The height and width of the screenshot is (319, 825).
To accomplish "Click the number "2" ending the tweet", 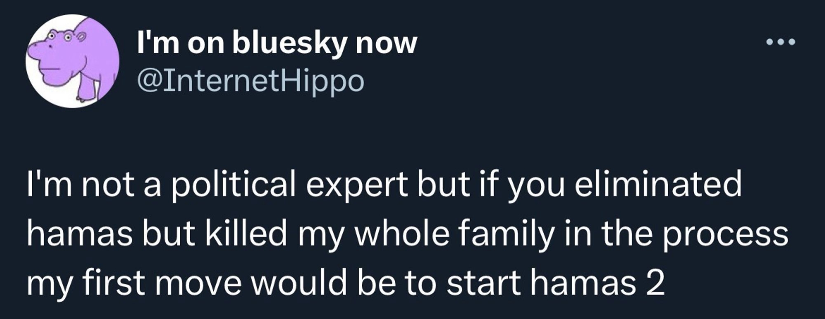I will pos(655,284).
